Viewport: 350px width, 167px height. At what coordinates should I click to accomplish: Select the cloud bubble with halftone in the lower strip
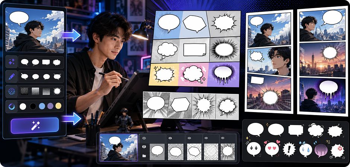pos(227,107)
